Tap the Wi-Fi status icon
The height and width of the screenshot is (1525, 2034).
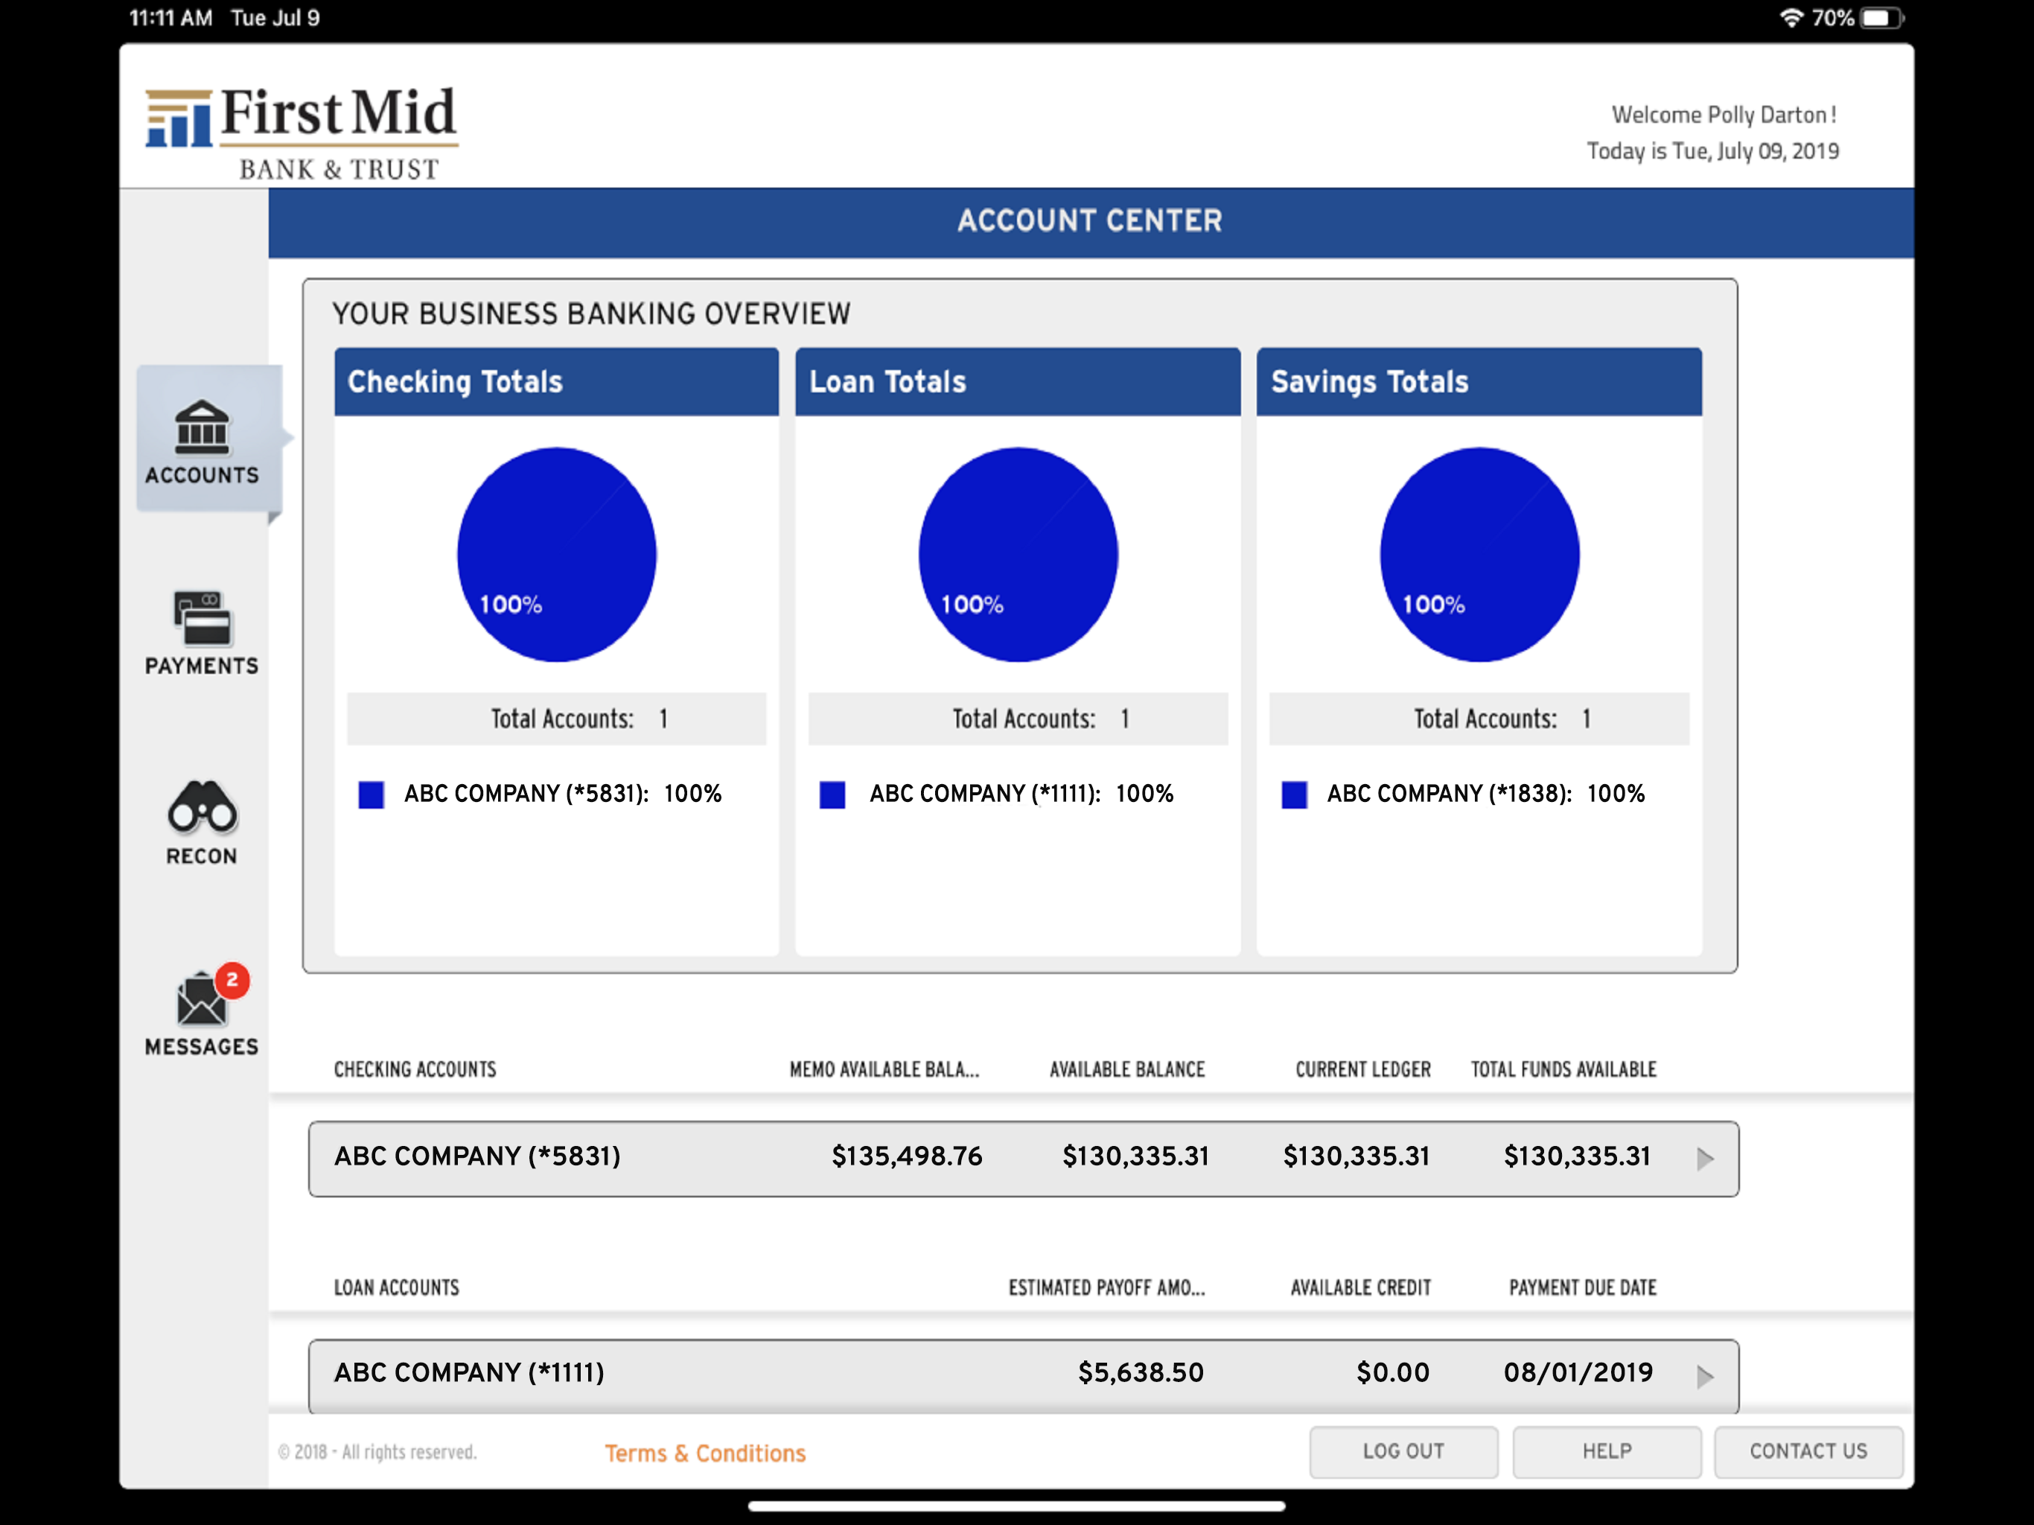pos(1791,17)
